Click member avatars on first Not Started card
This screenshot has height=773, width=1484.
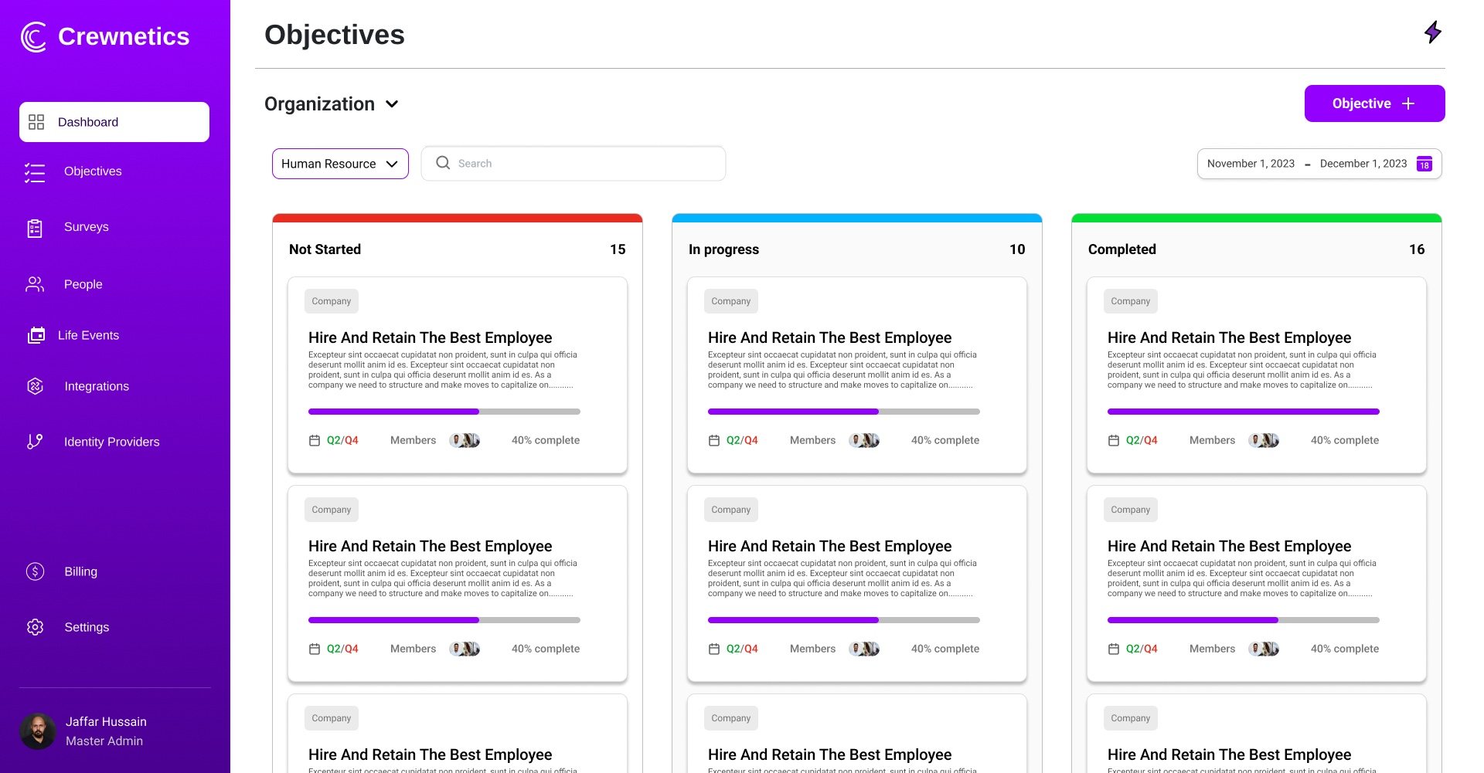(465, 440)
